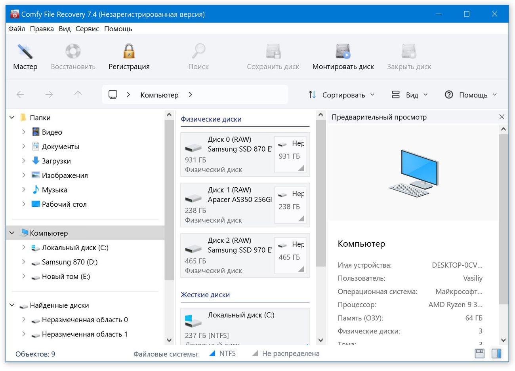Open the Вид dropdown in toolbar

point(410,95)
